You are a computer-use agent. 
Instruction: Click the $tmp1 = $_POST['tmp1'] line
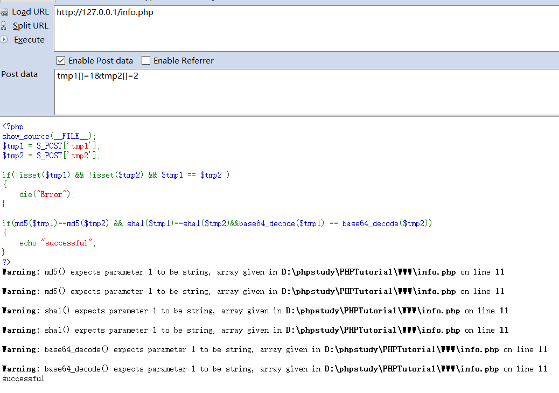coord(51,146)
